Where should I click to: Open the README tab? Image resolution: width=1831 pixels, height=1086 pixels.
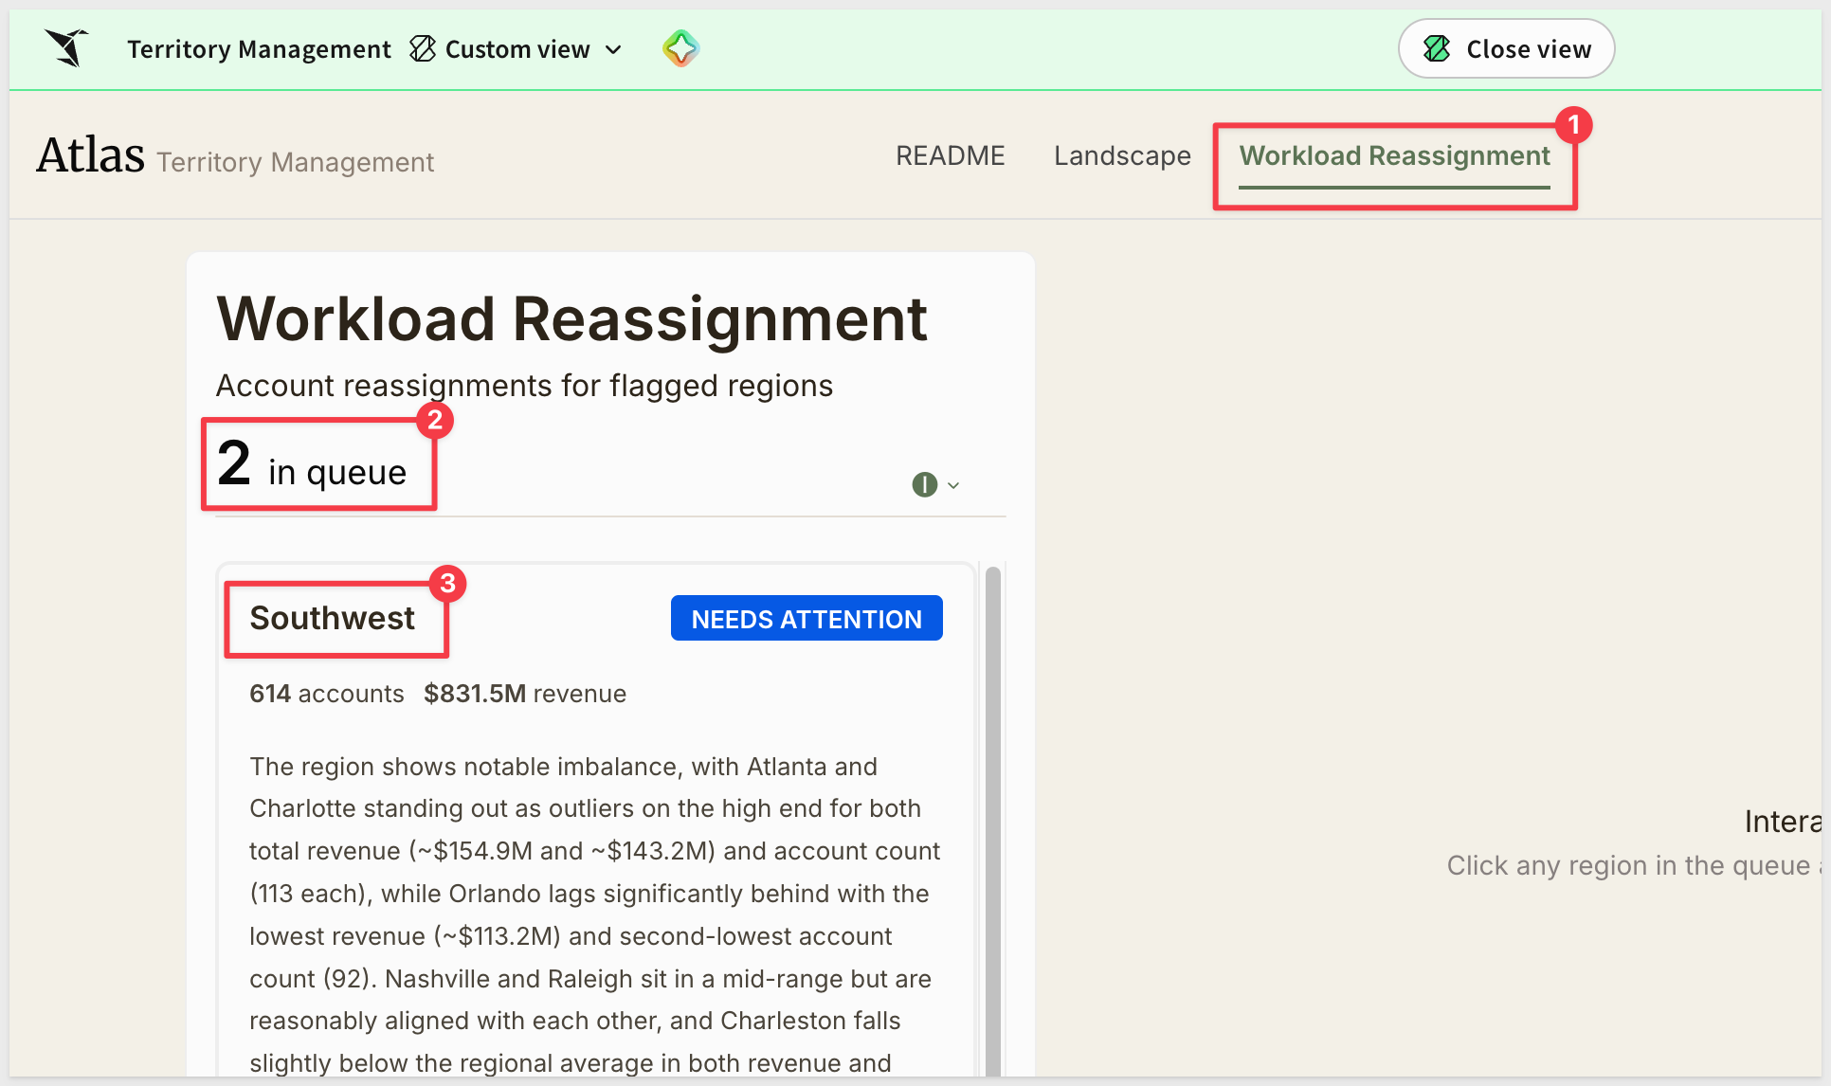point(950,155)
